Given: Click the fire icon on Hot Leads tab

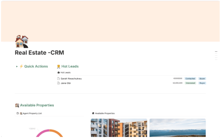Looking at the screenshot, I should (x=59, y=72).
